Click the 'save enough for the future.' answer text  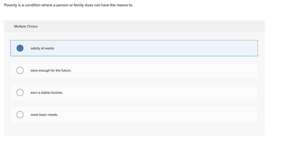click(51, 70)
